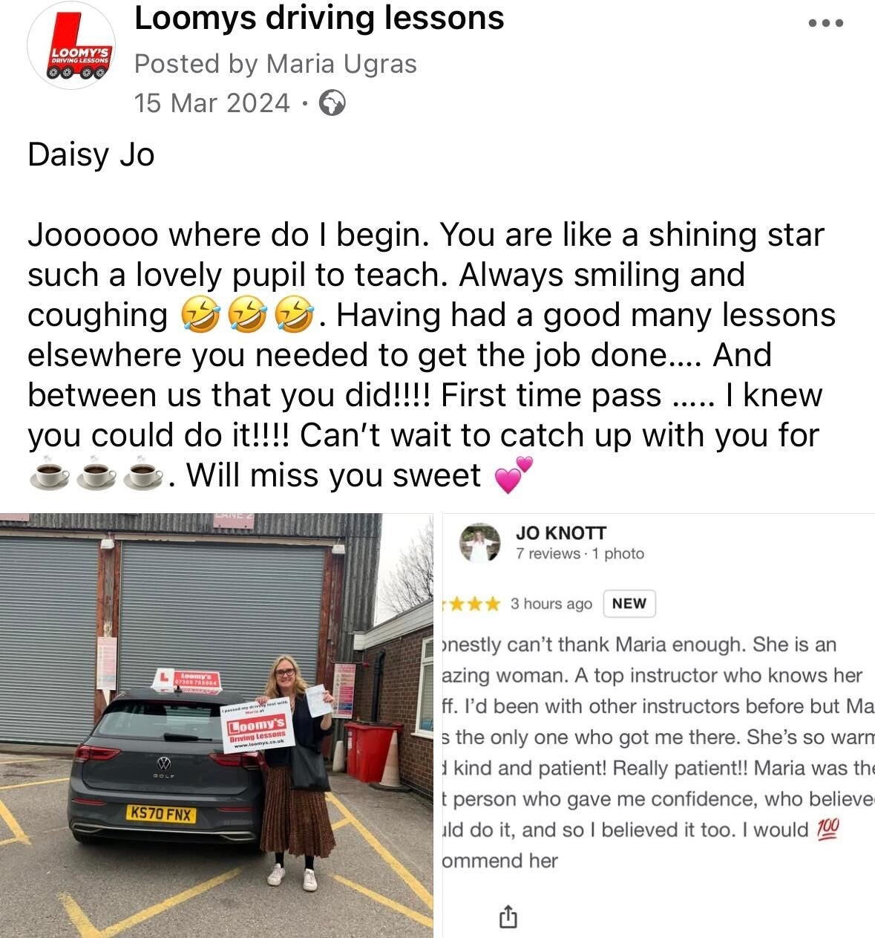This screenshot has width=875, height=938.
Task: Open the driving test pass photo
Action: point(217,726)
